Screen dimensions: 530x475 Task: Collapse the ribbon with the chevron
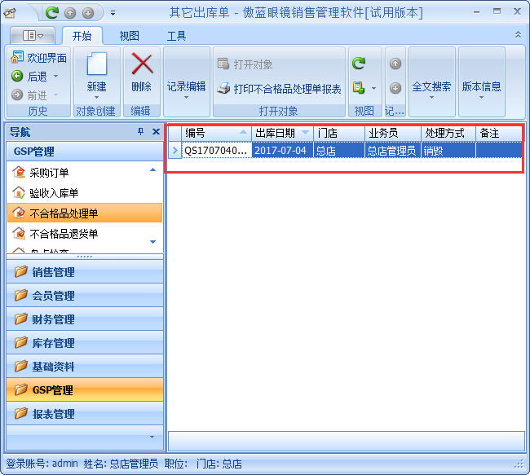tap(518, 35)
